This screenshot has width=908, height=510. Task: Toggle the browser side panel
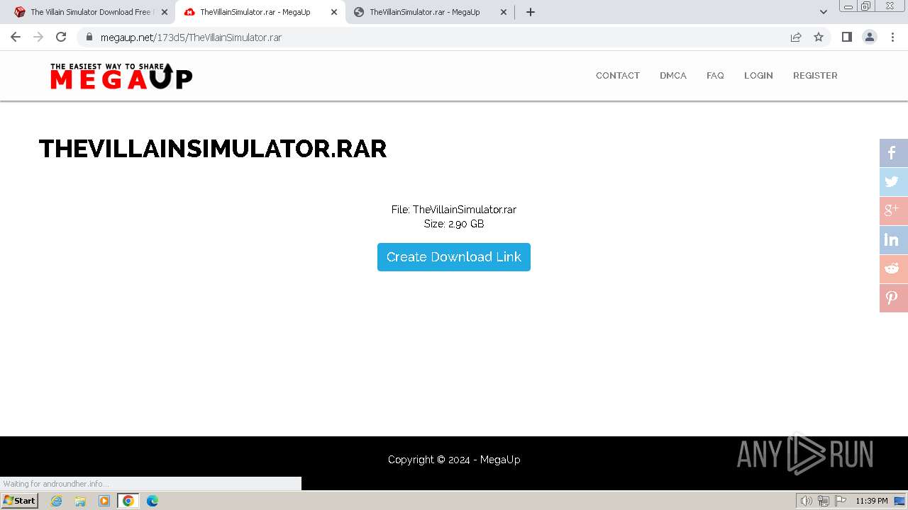tap(846, 37)
